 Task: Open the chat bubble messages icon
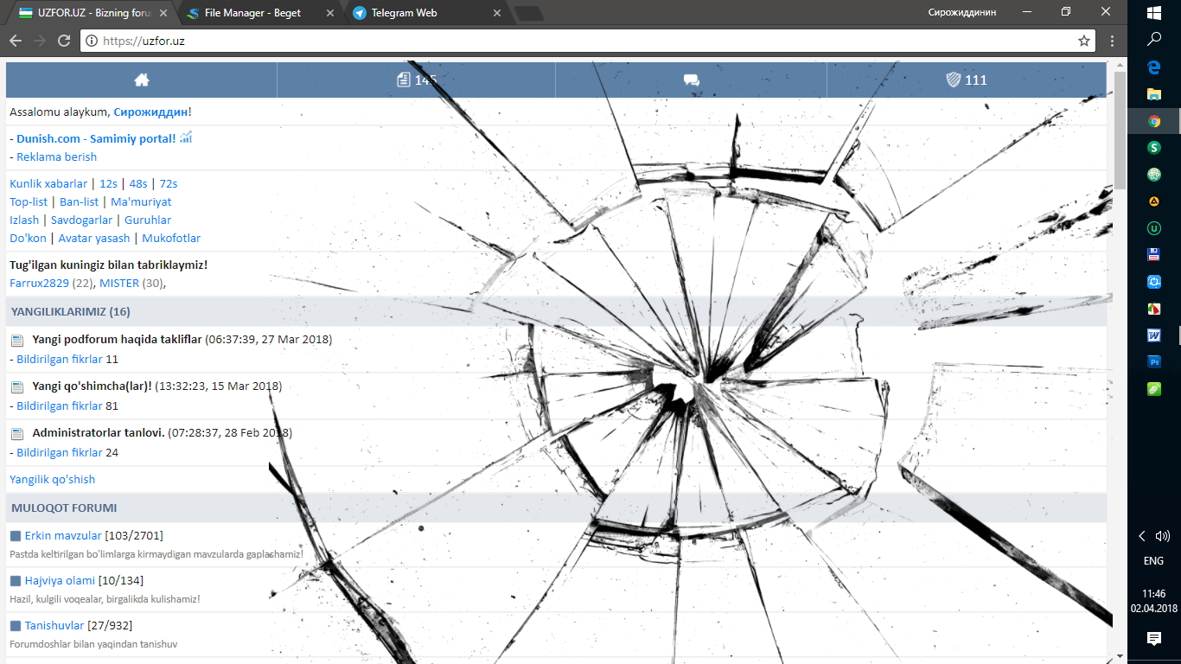(691, 80)
